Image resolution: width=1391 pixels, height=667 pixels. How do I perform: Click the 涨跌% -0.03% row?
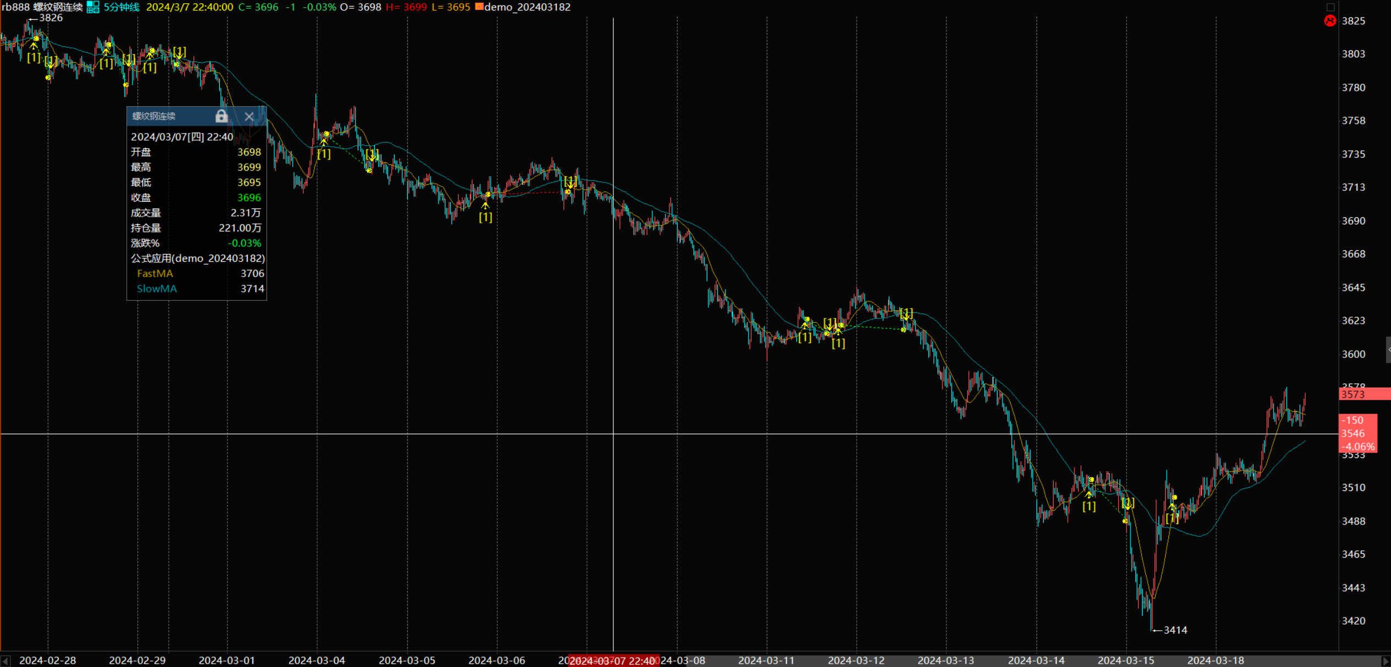click(197, 243)
